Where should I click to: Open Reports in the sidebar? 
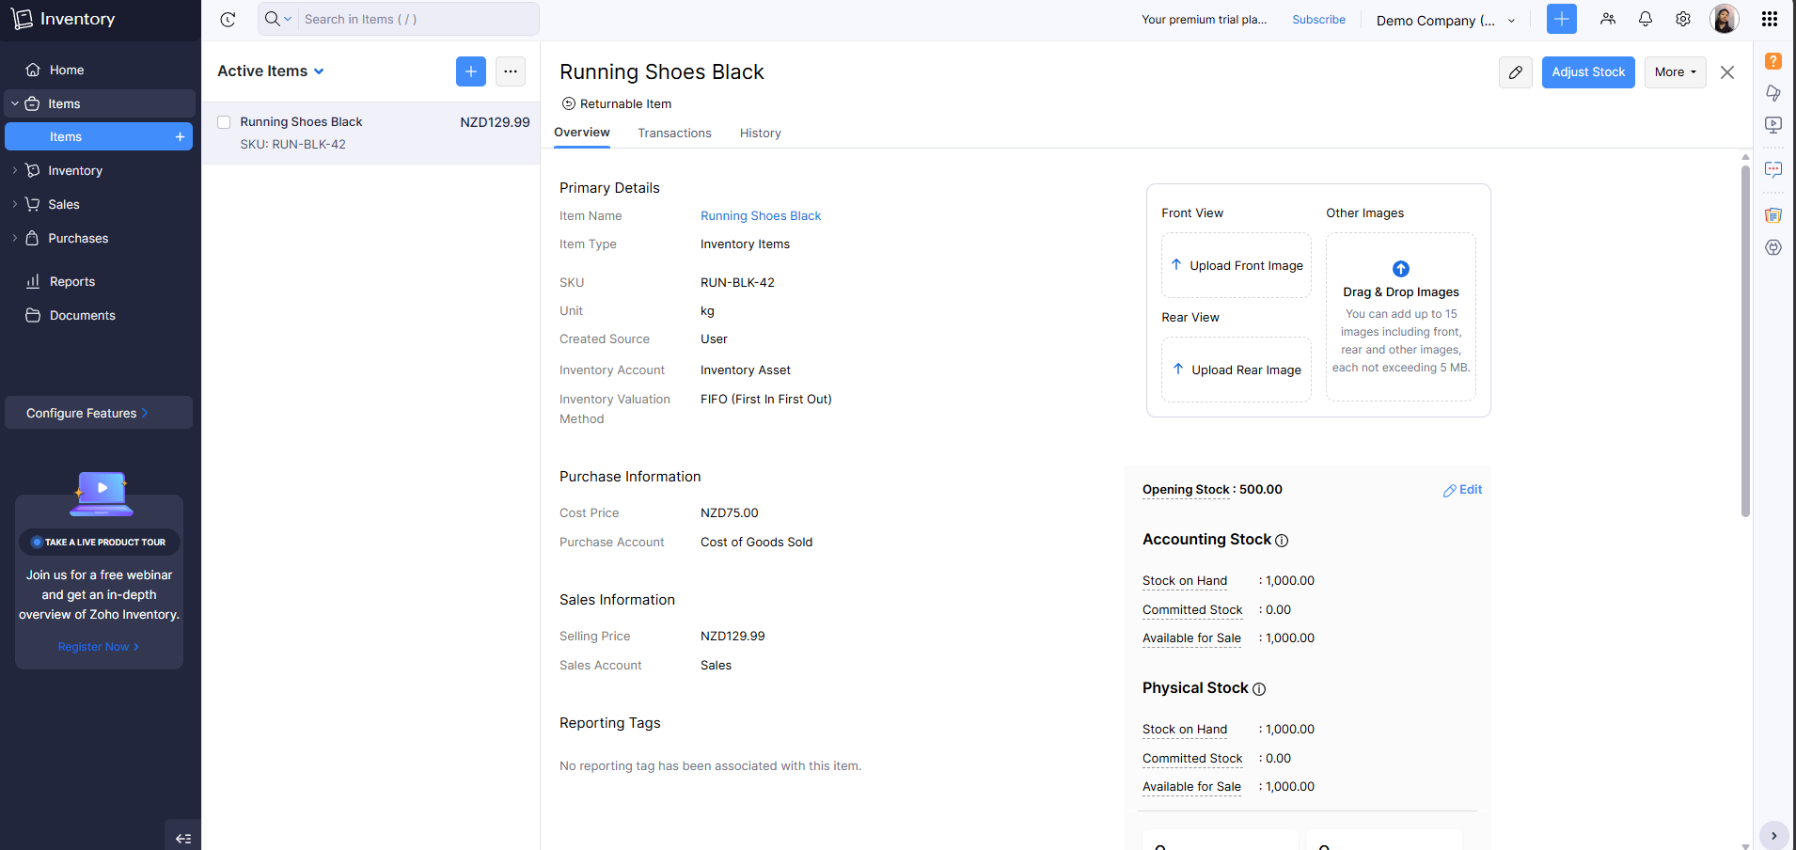pyautogui.click(x=100, y=281)
